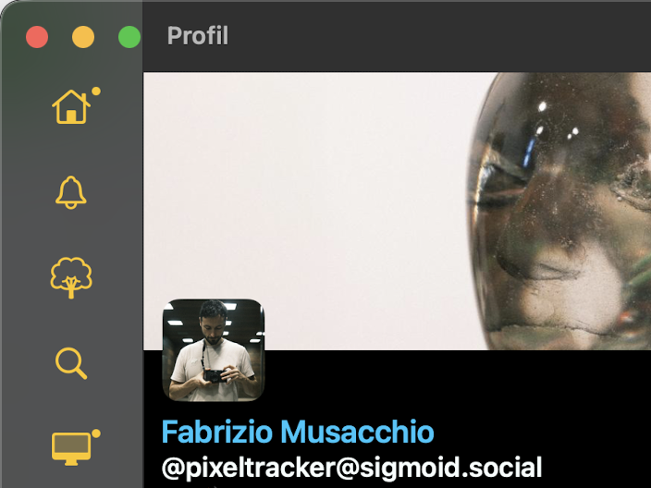Click the yellow minimize window button
The image size is (651, 488).
tap(83, 37)
